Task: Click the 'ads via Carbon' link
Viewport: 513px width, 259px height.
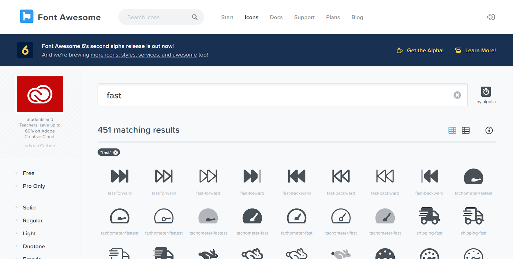Action: [40, 146]
